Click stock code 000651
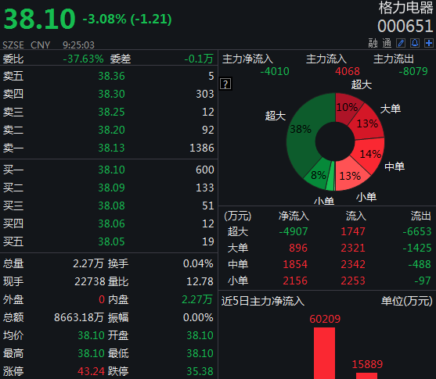 405,27
